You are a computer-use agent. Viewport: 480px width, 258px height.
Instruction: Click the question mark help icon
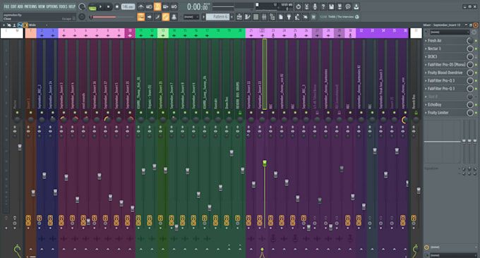point(323,6)
